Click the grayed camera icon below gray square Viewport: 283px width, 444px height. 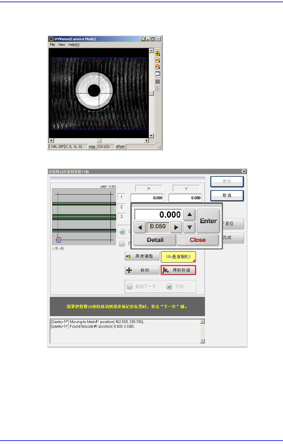(158, 88)
